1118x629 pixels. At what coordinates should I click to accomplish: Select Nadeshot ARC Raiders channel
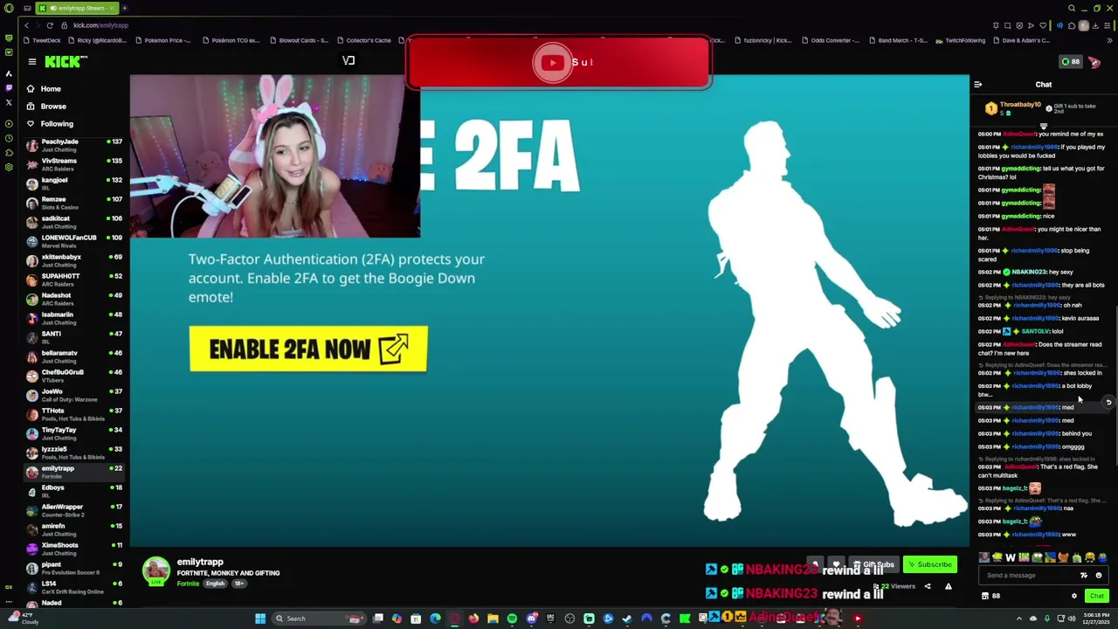74,299
